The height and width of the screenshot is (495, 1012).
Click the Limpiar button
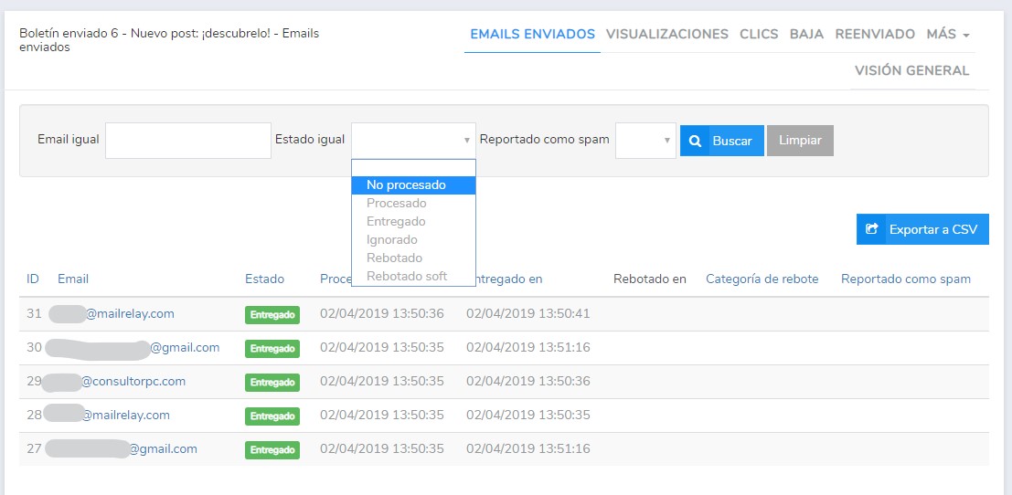[800, 141]
